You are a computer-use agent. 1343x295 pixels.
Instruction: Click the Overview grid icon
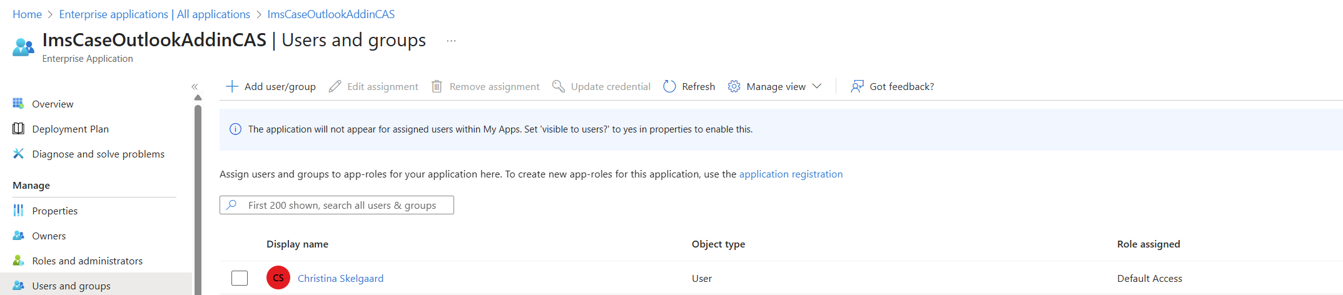(18, 103)
